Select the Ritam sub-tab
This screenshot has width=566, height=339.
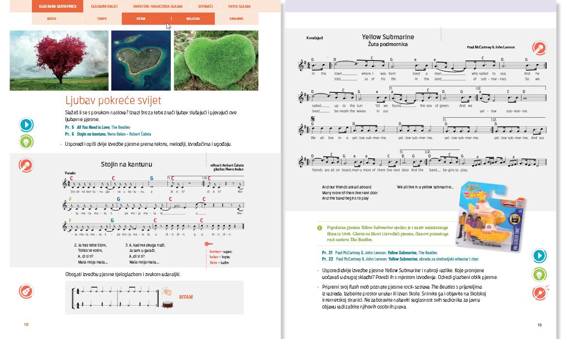click(141, 19)
